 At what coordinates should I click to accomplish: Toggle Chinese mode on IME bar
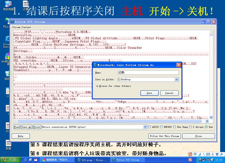tap(195, 154)
